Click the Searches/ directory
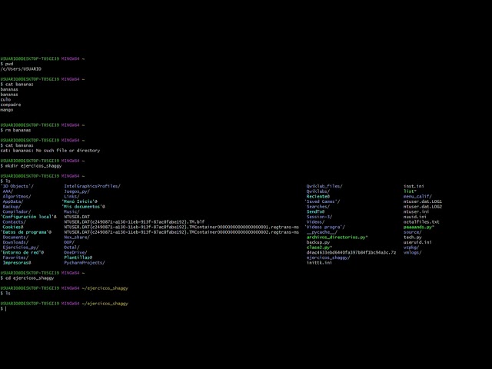 click(318, 207)
